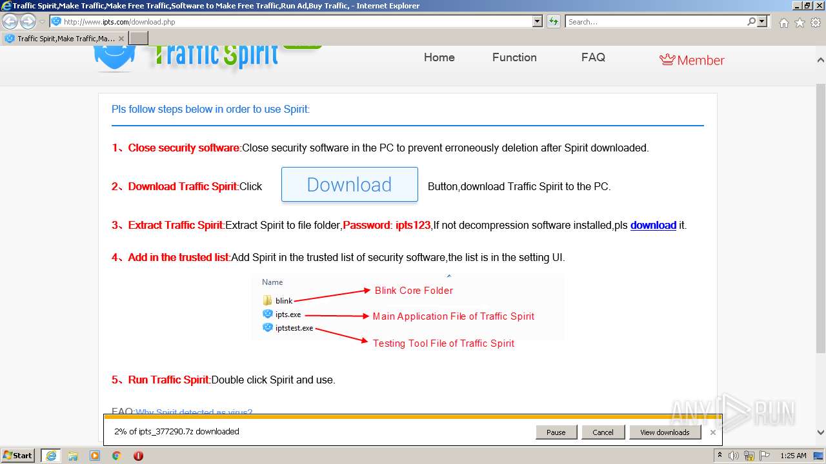Click the download progress text '2% of ipts_377290.7z'
Screen dimensions: 826x464
176,432
